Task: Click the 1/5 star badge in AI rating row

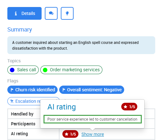Action: click(70, 134)
